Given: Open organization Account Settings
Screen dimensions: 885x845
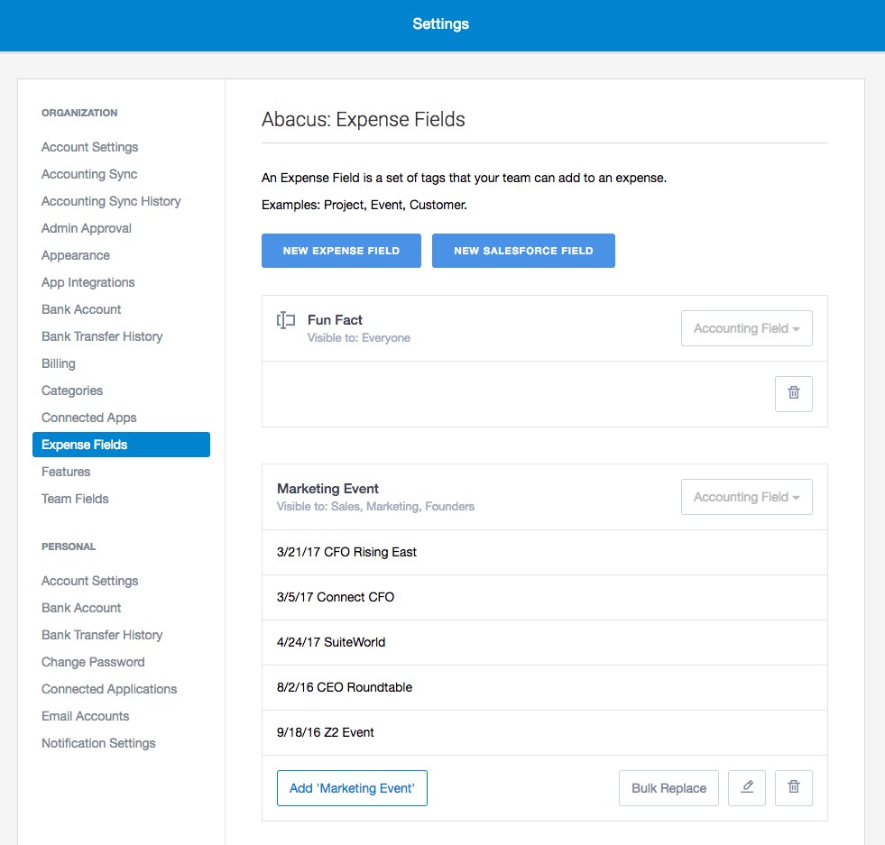Looking at the screenshot, I should coord(89,147).
